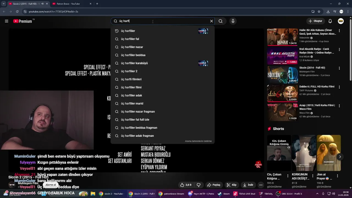Viewport: 352px width, 198px height.
Task: Open site information icon in address bar
Action: 25,12
